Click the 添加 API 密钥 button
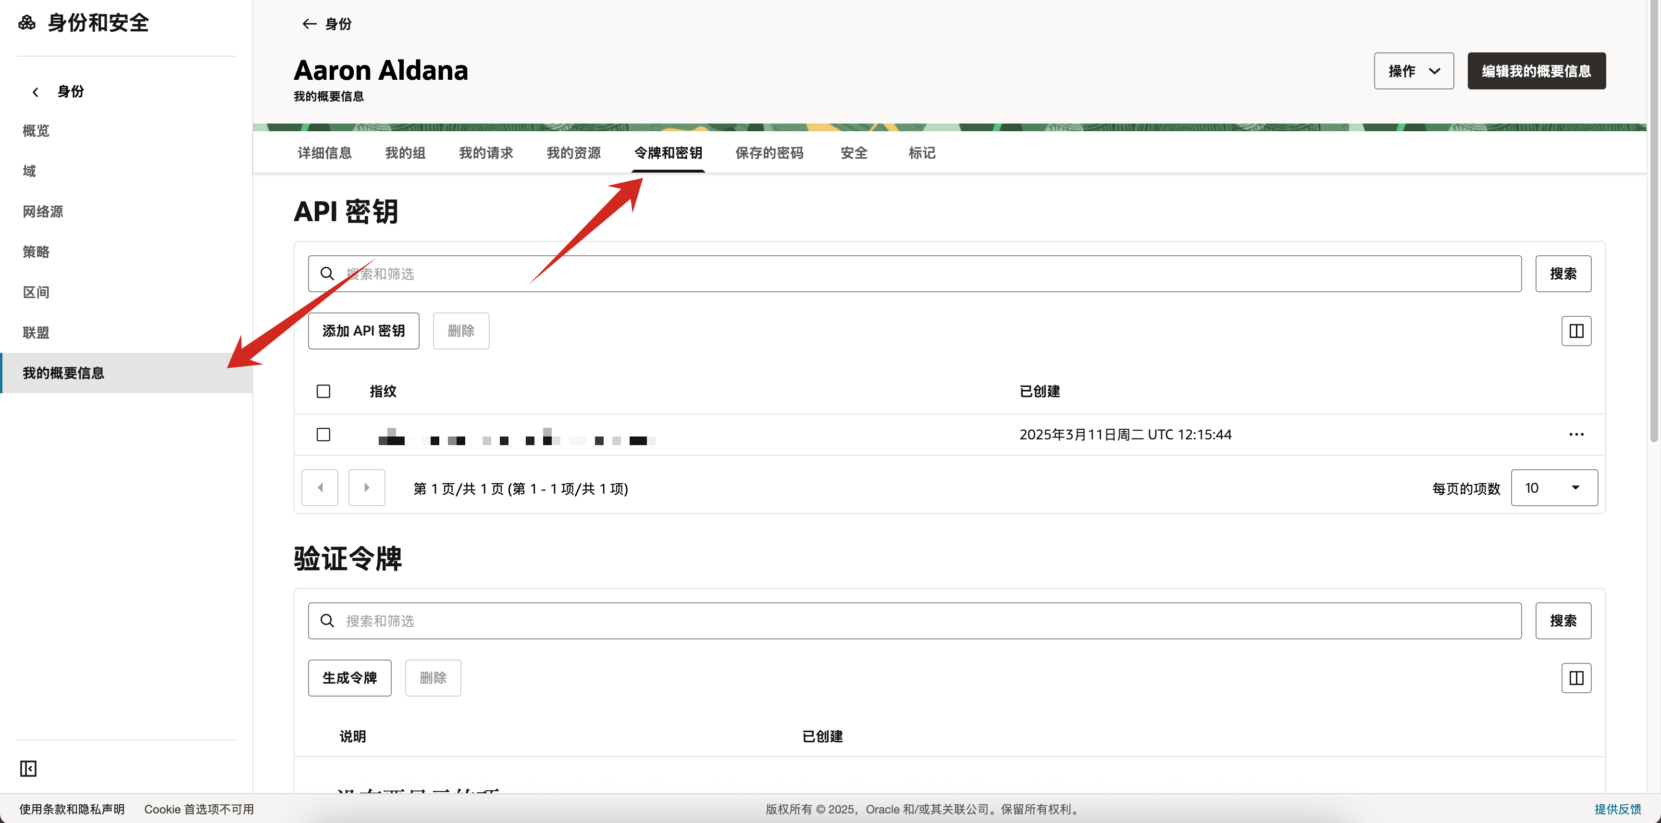Viewport: 1661px width, 823px height. (x=363, y=330)
